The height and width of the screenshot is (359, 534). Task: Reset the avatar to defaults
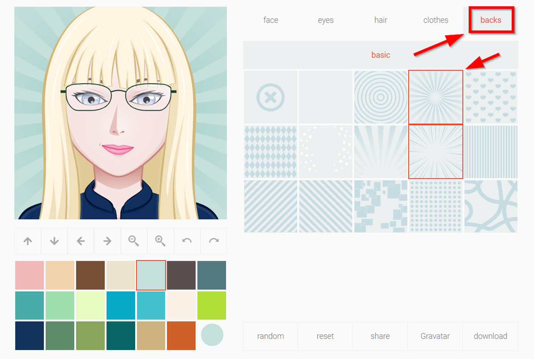325,336
